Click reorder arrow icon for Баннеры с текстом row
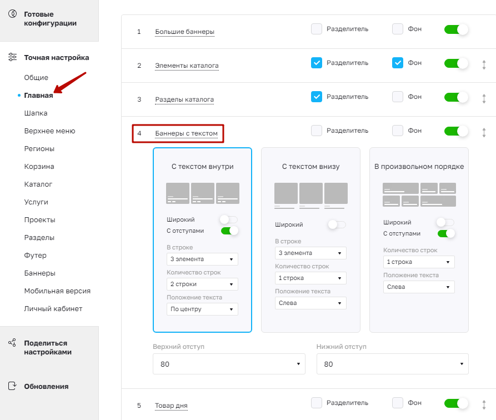The image size is (496, 420). click(484, 133)
